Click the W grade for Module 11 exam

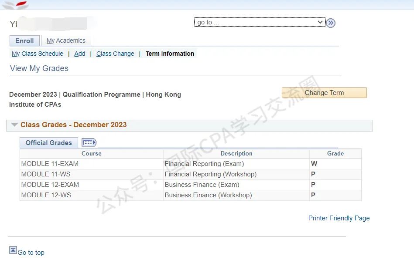click(314, 164)
